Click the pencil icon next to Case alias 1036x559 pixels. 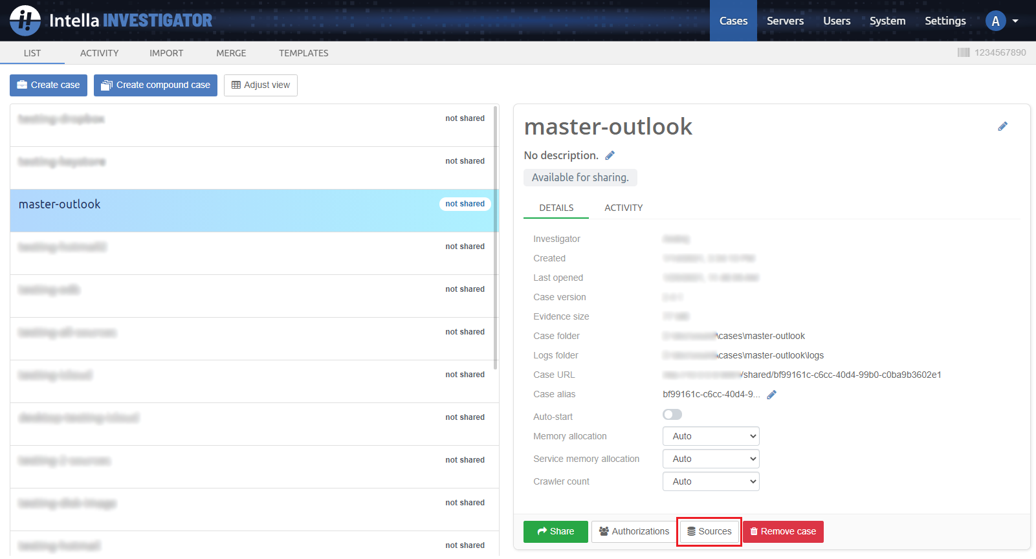click(771, 395)
